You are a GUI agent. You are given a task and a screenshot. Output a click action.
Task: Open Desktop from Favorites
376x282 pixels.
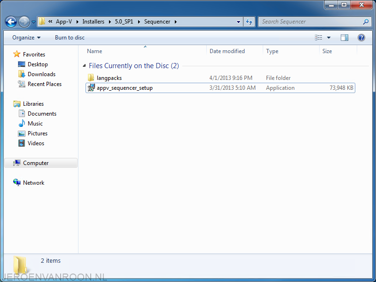coord(38,64)
